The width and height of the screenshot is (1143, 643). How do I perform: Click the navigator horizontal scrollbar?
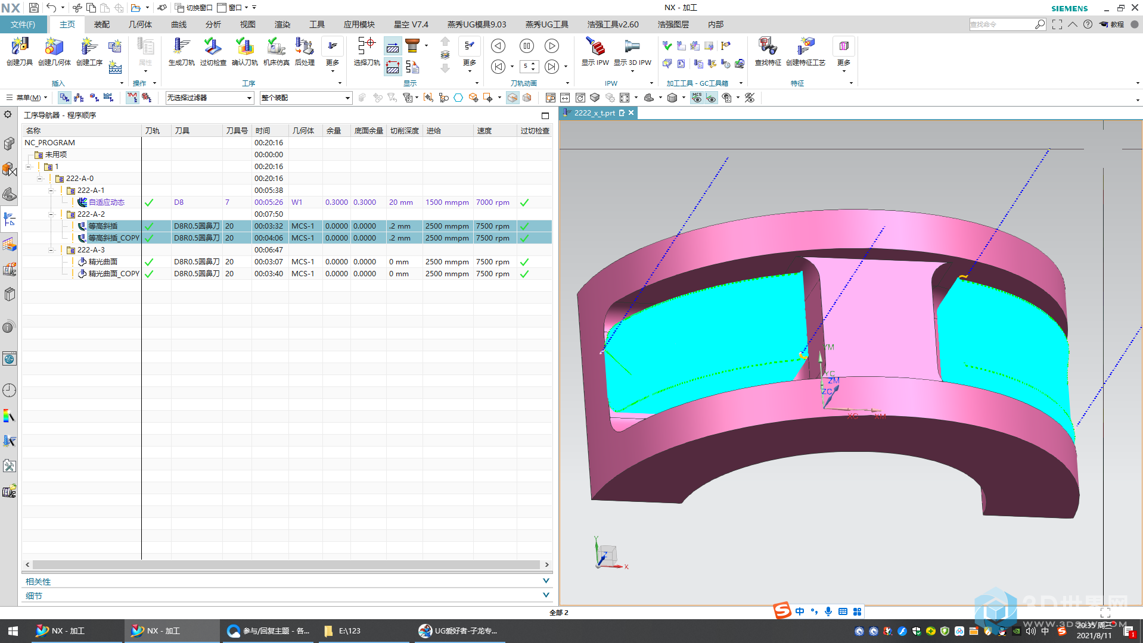(x=287, y=564)
